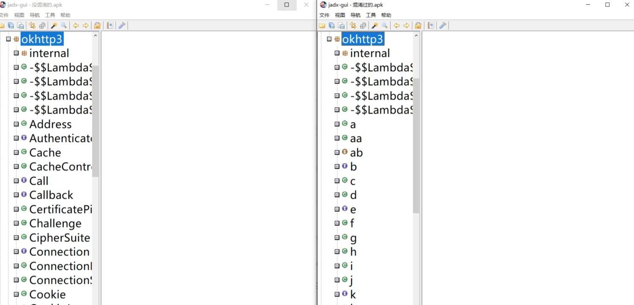634x305 pixels.
Task: Open text search wand in 混淆过的.apk window
Action: click(374, 26)
